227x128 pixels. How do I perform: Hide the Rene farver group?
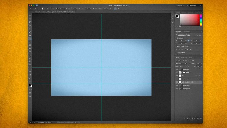click(177, 85)
